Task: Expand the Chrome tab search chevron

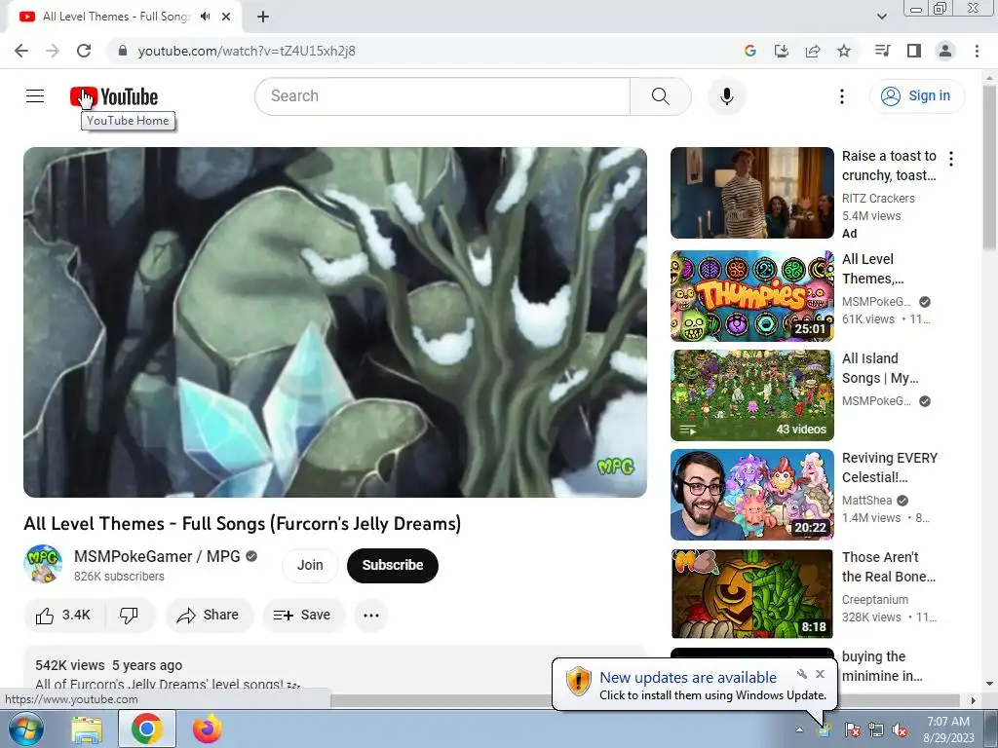Action: click(881, 17)
